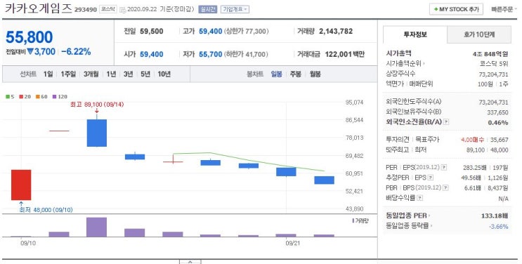Screen dimensions: 522x264
Task: Click the 0.46% foreign ownership ratio value
Action: coord(498,122)
